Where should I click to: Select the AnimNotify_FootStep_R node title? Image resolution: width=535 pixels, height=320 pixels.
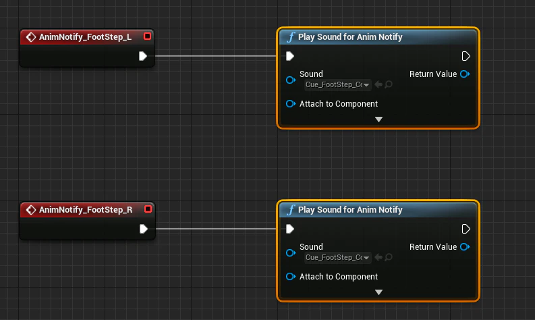(86, 210)
